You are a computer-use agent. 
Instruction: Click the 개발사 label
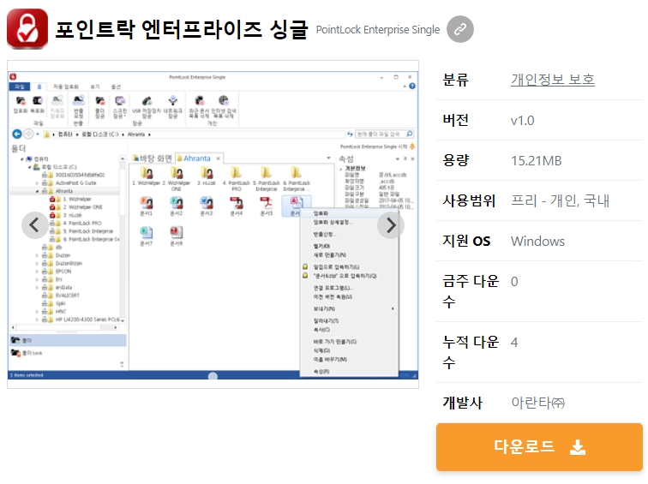coord(462,403)
